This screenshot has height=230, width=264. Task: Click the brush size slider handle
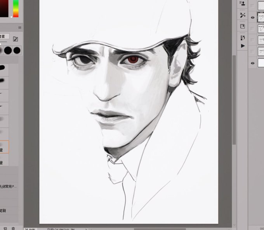pyautogui.click(x=0, y=43)
